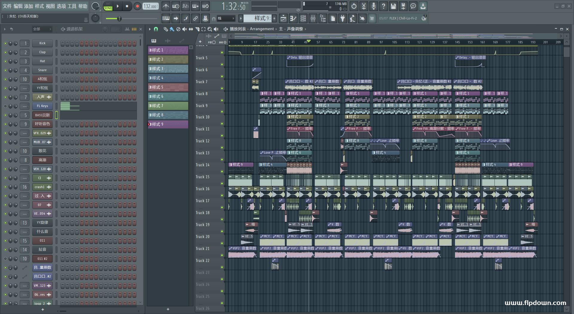Select the playlist slice tool
Viewport: 574px width, 314px height.
click(197, 29)
